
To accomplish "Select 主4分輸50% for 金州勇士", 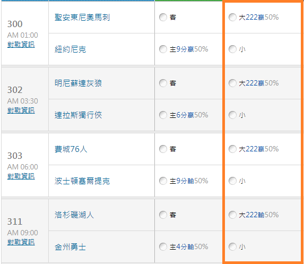I will coord(163,246).
